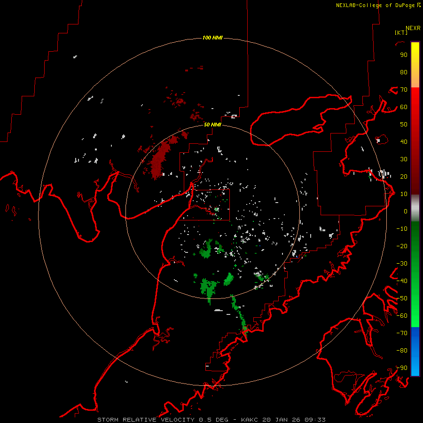423x423 pixels.
Task: Click the 20 value on the velocity scale
Action: pyautogui.click(x=404, y=176)
